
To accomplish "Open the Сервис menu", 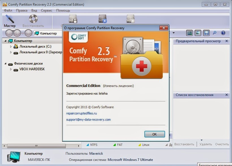I will [47, 10].
